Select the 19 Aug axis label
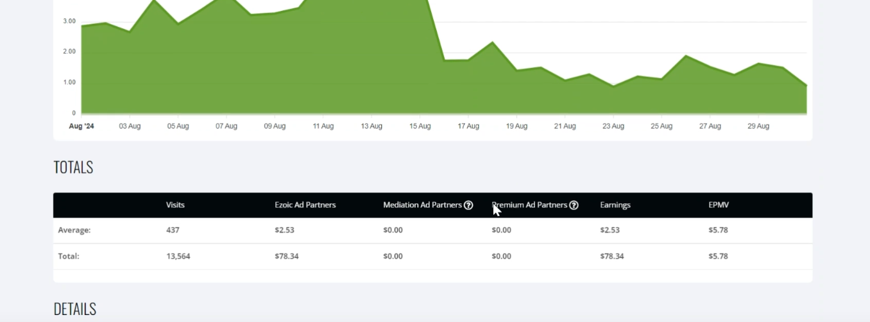 click(516, 126)
